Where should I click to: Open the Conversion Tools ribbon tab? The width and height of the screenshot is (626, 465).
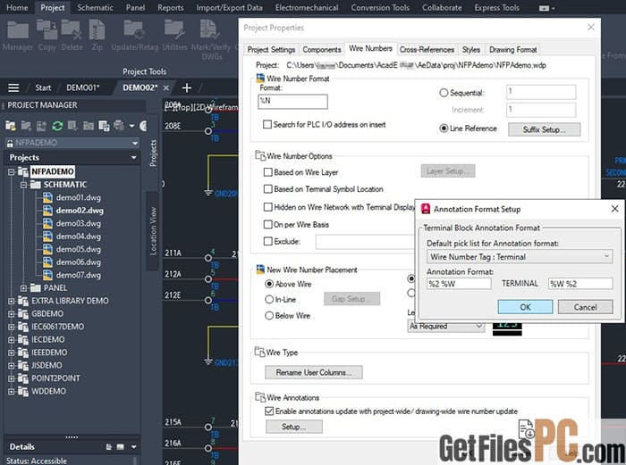[x=380, y=7]
